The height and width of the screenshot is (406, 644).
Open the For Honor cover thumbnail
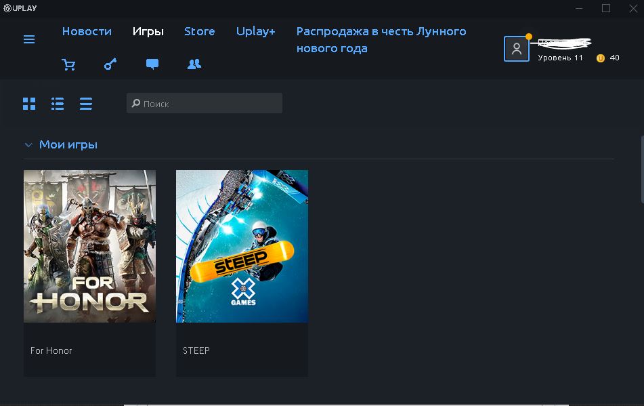pos(89,246)
